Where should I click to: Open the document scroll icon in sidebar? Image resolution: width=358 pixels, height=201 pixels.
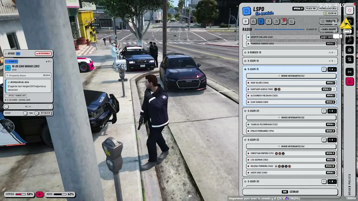pos(350,59)
